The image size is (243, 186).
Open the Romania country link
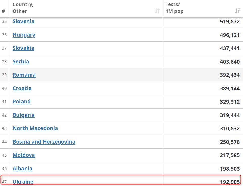(24, 75)
